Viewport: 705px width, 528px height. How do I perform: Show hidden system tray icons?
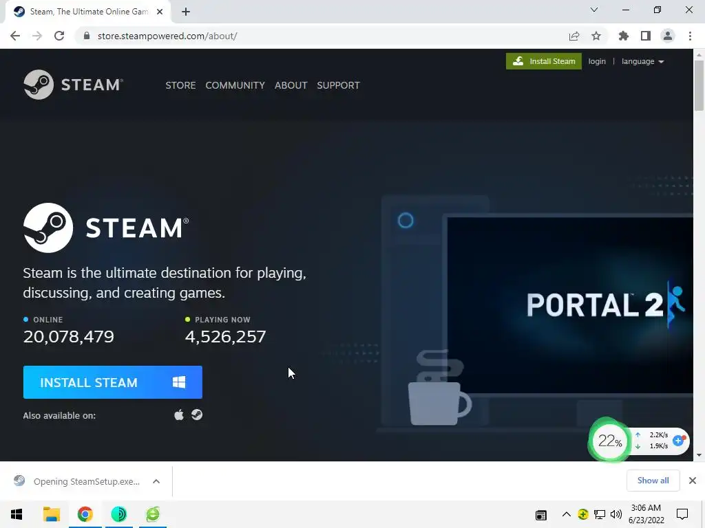tap(567, 514)
